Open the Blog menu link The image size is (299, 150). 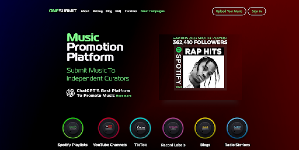(109, 11)
